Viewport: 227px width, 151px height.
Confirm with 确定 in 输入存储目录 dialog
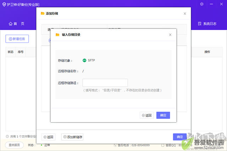163,115
